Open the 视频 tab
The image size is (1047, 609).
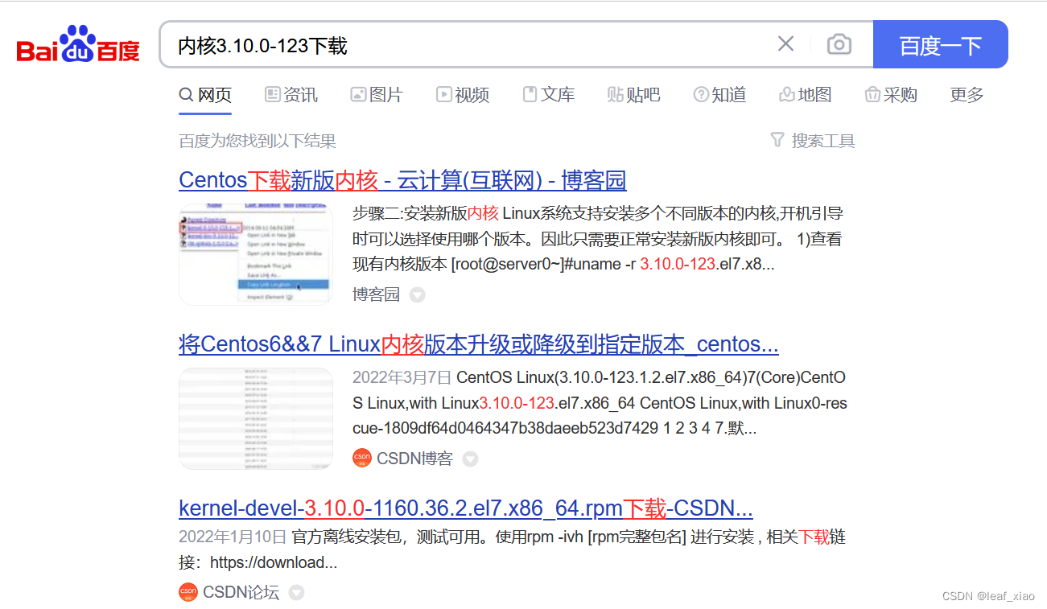click(x=463, y=95)
